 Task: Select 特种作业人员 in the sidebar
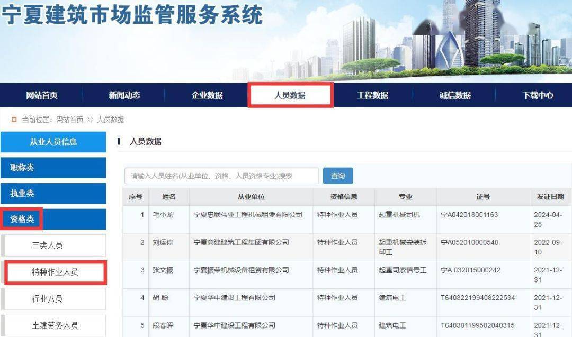click(55, 272)
